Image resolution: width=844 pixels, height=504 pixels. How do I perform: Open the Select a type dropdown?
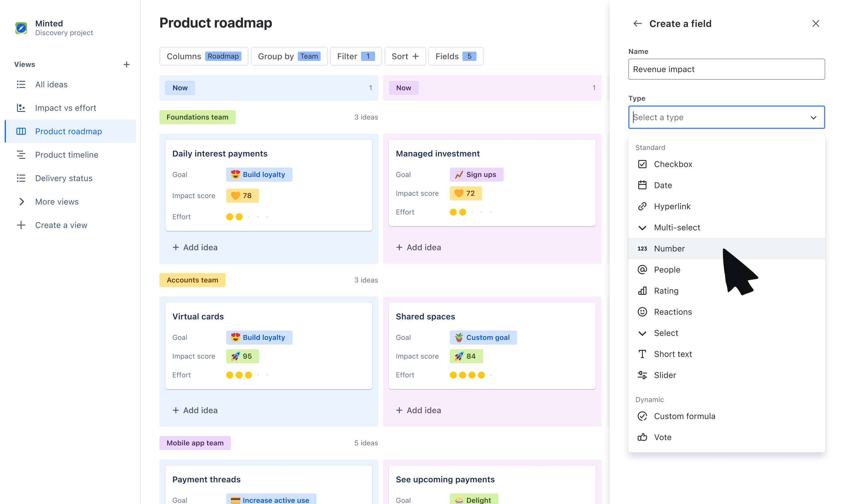click(726, 117)
